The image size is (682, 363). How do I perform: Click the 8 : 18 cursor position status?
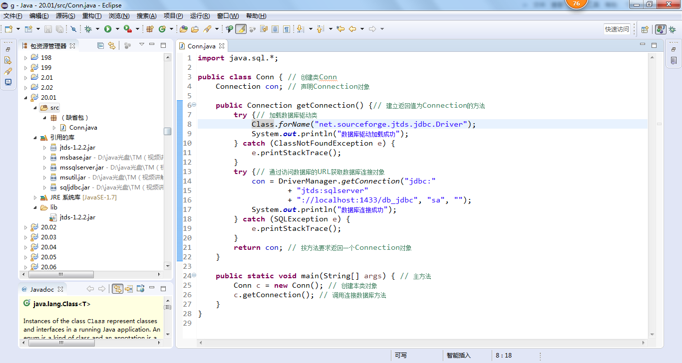[504, 356]
